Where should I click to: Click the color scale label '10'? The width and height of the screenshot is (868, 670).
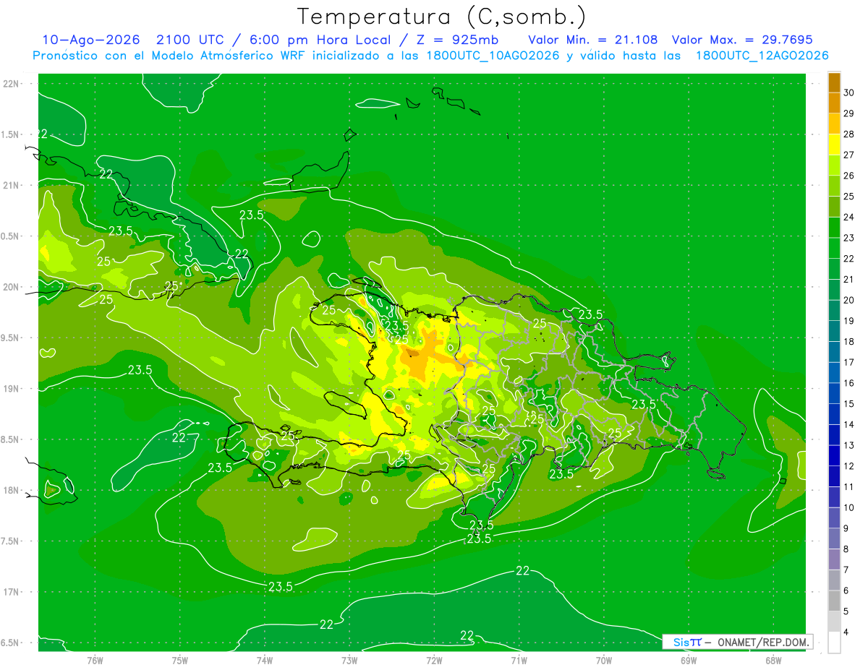[849, 507]
